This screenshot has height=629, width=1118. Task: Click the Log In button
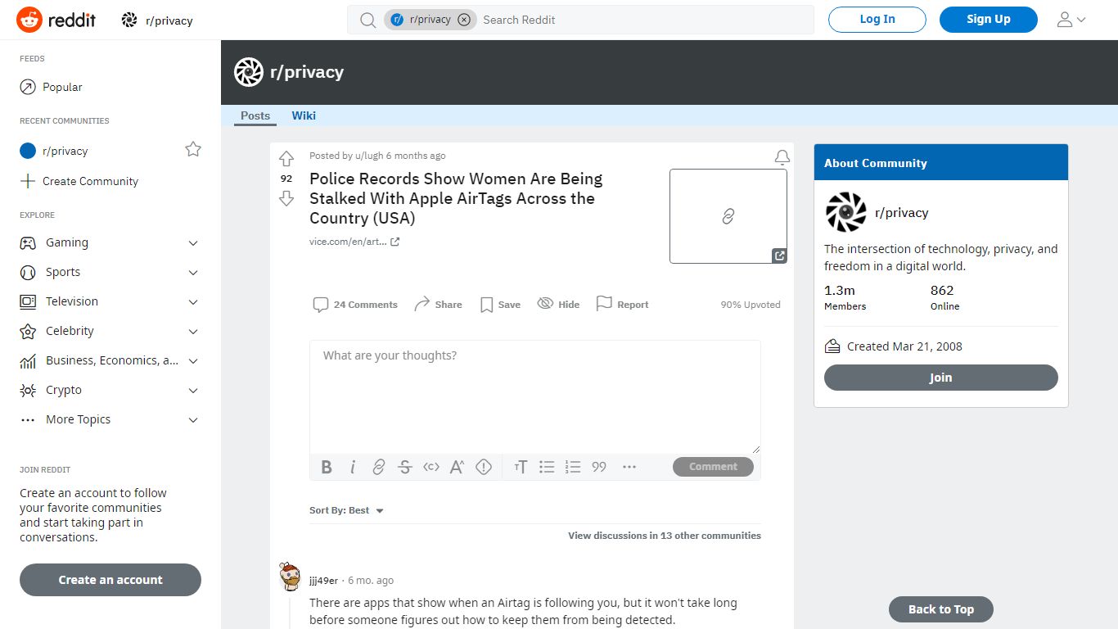coord(877,20)
